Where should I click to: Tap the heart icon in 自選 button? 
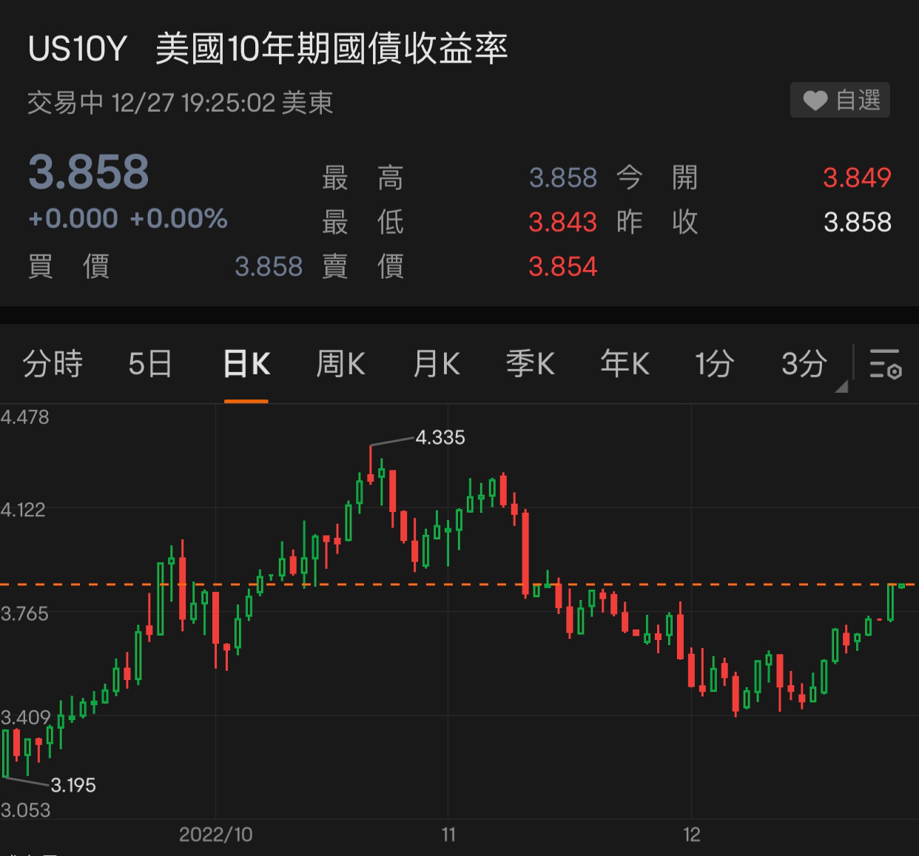click(x=815, y=101)
